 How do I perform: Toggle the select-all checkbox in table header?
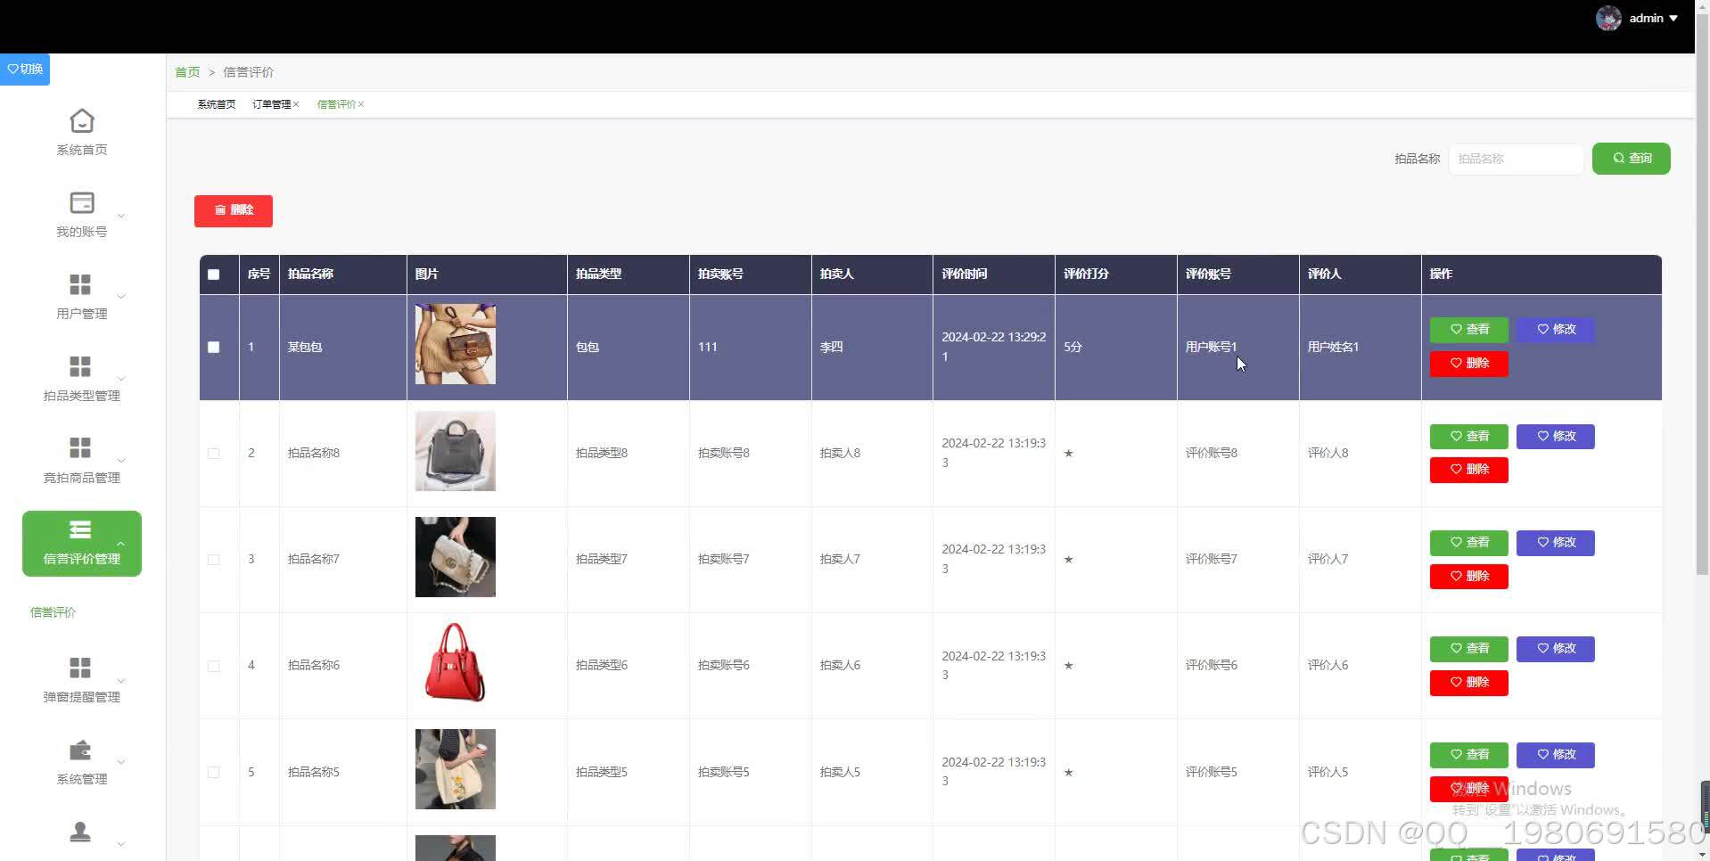[214, 275]
